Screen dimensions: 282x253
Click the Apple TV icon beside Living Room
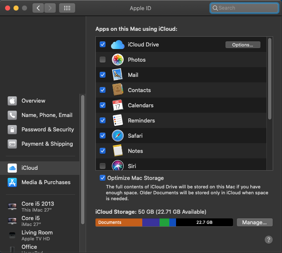(x=12, y=235)
